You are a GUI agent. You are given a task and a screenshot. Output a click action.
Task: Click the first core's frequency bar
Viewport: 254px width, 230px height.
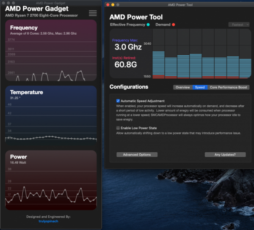coord(158,65)
